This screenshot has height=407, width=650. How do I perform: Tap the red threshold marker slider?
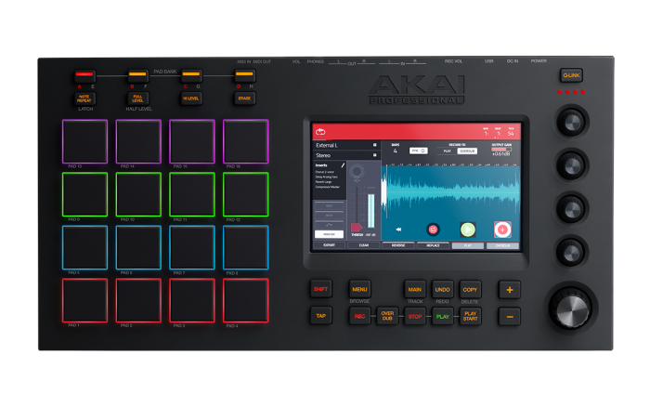[x=356, y=227]
